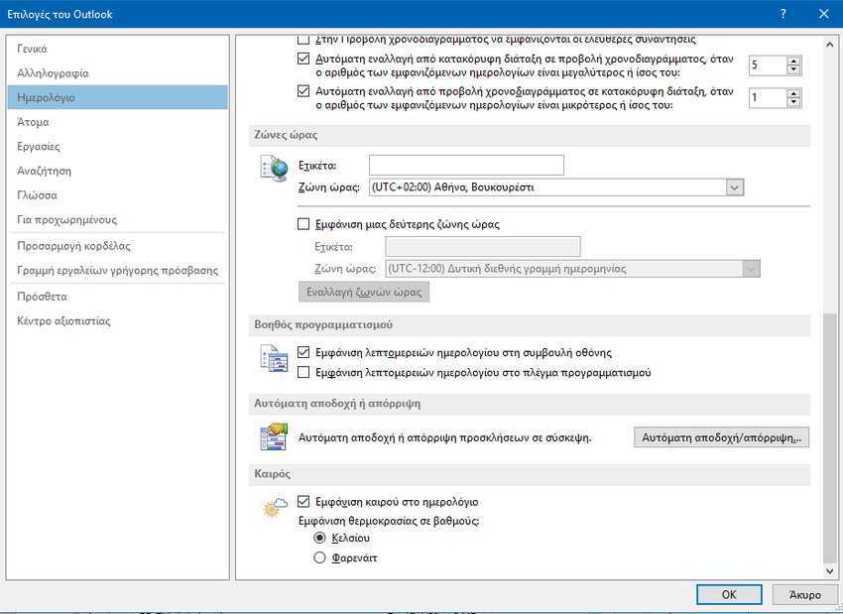
Task: Click the vertical scrollbar thumb
Action: click(829, 438)
